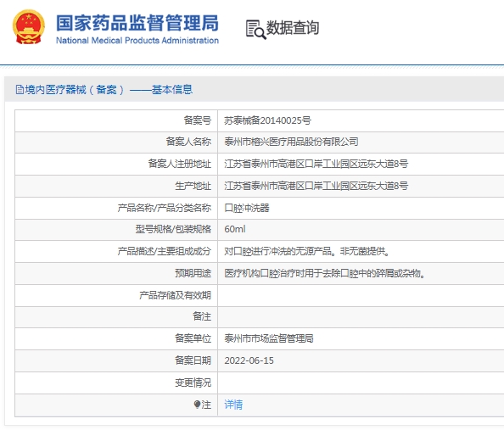Image resolution: width=504 pixels, height=430 pixels.
Task: Click description 对口腔进行冲洗的无源产品。非无菌提供。
Action: tap(307, 251)
